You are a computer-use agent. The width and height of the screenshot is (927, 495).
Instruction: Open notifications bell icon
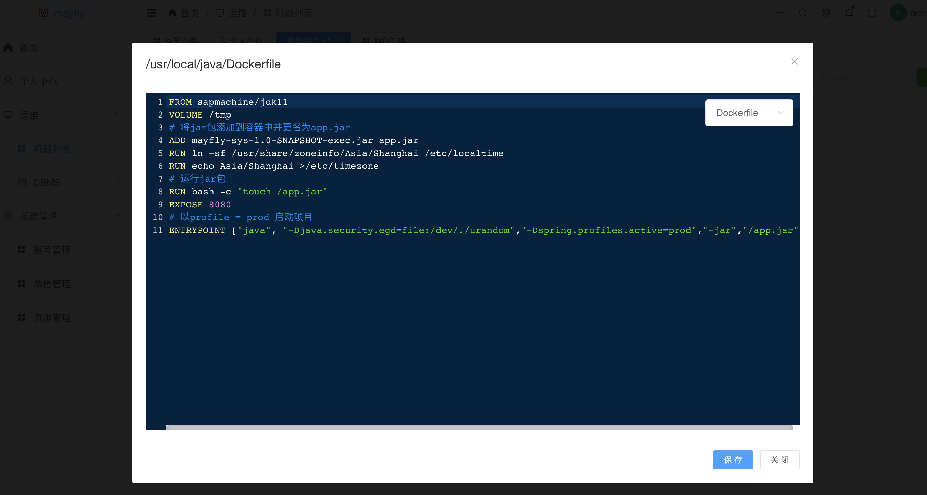coord(849,13)
